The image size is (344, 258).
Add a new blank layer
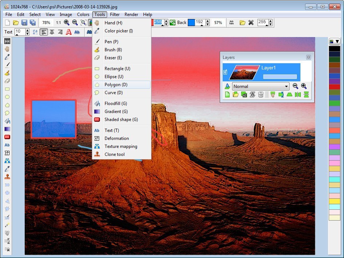pos(227,95)
